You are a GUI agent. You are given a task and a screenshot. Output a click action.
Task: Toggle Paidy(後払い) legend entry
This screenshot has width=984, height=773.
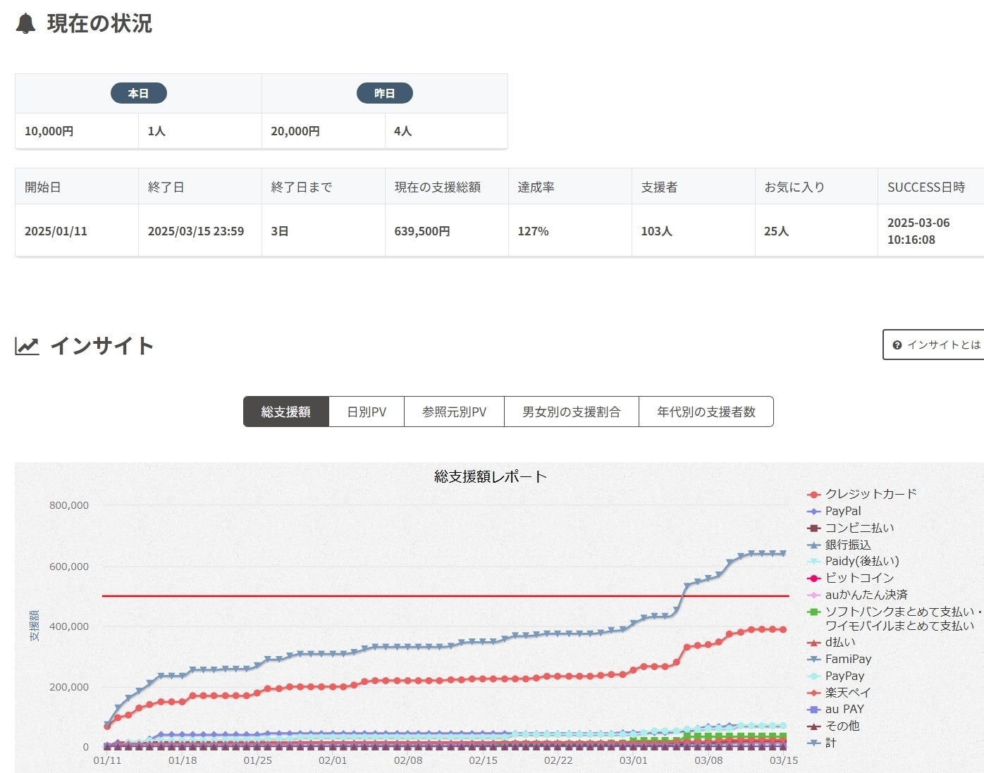[x=861, y=561]
